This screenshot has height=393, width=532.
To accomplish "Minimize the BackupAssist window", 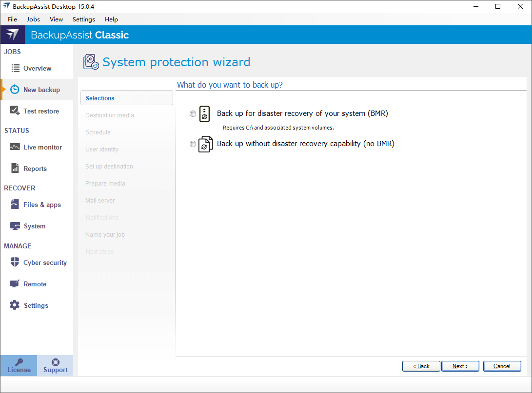I will point(475,6).
